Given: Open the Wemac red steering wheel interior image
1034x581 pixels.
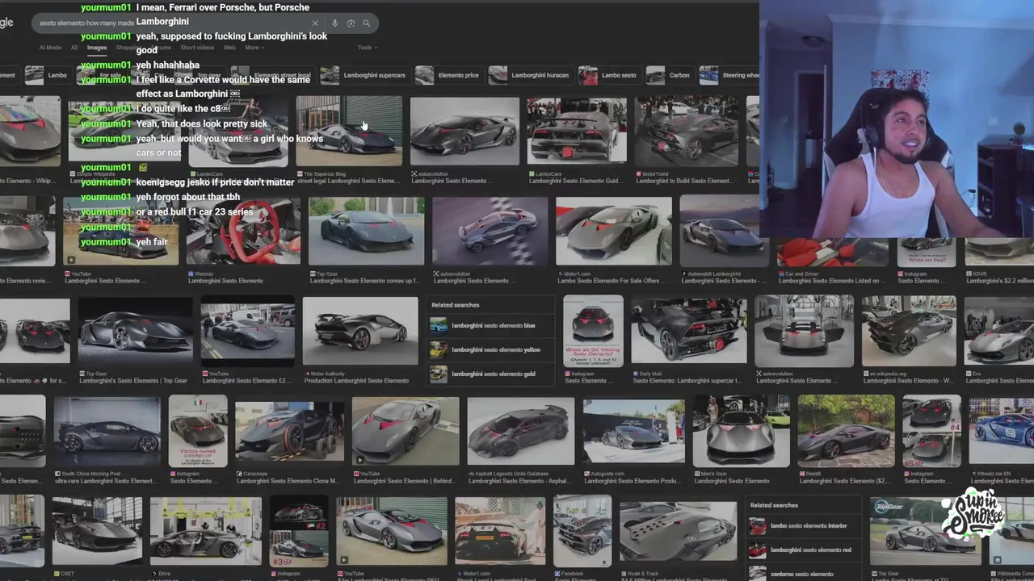Looking at the screenshot, I should click(x=243, y=230).
